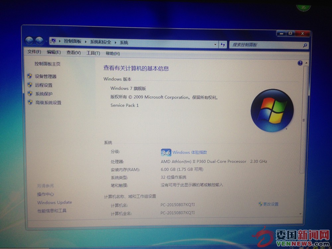Click shield icon beside 远程设置
The width and height of the screenshot is (332, 249).
click(x=30, y=85)
